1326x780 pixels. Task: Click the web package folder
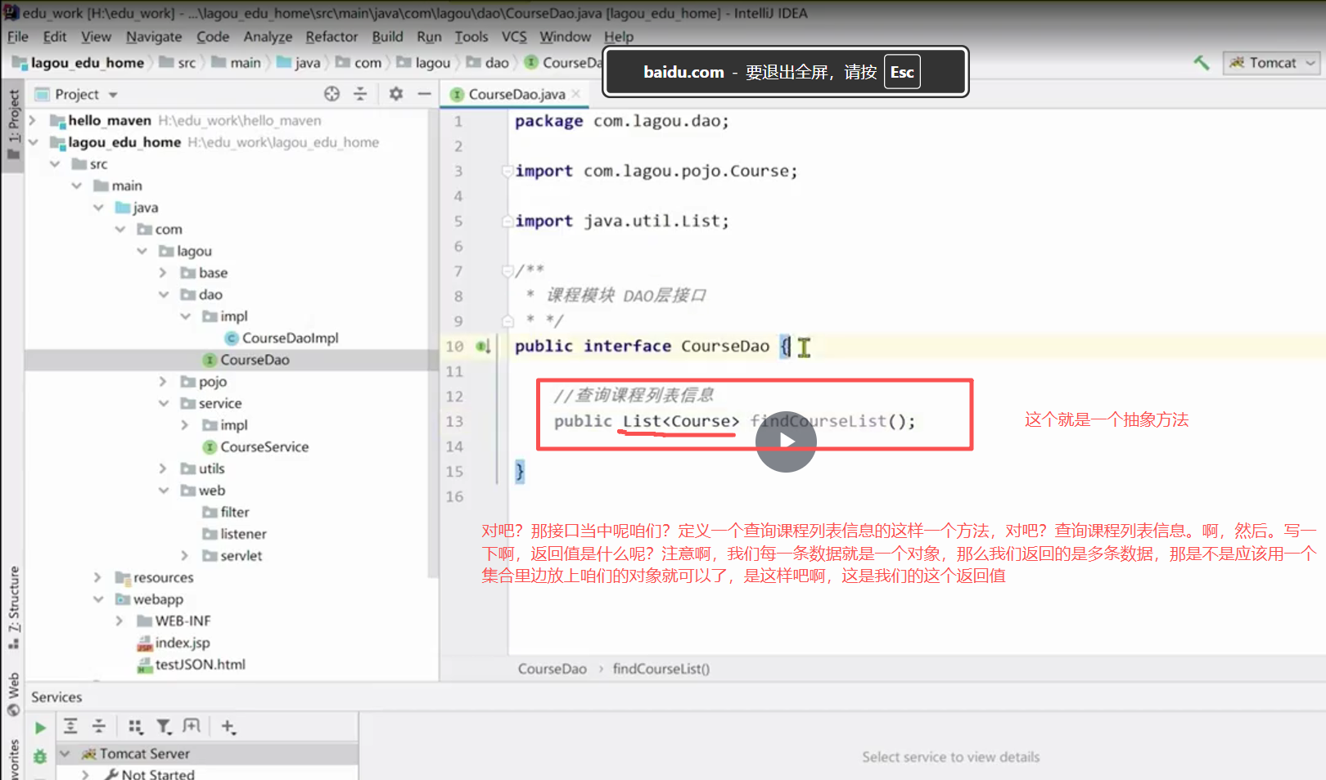203,491
